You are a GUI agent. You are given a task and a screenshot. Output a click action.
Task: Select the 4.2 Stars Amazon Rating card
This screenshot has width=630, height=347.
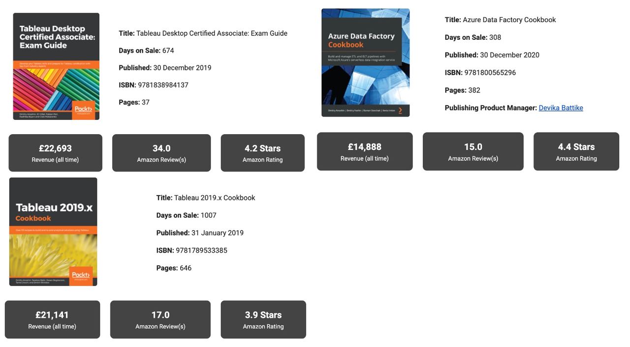(x=262, y=153)
